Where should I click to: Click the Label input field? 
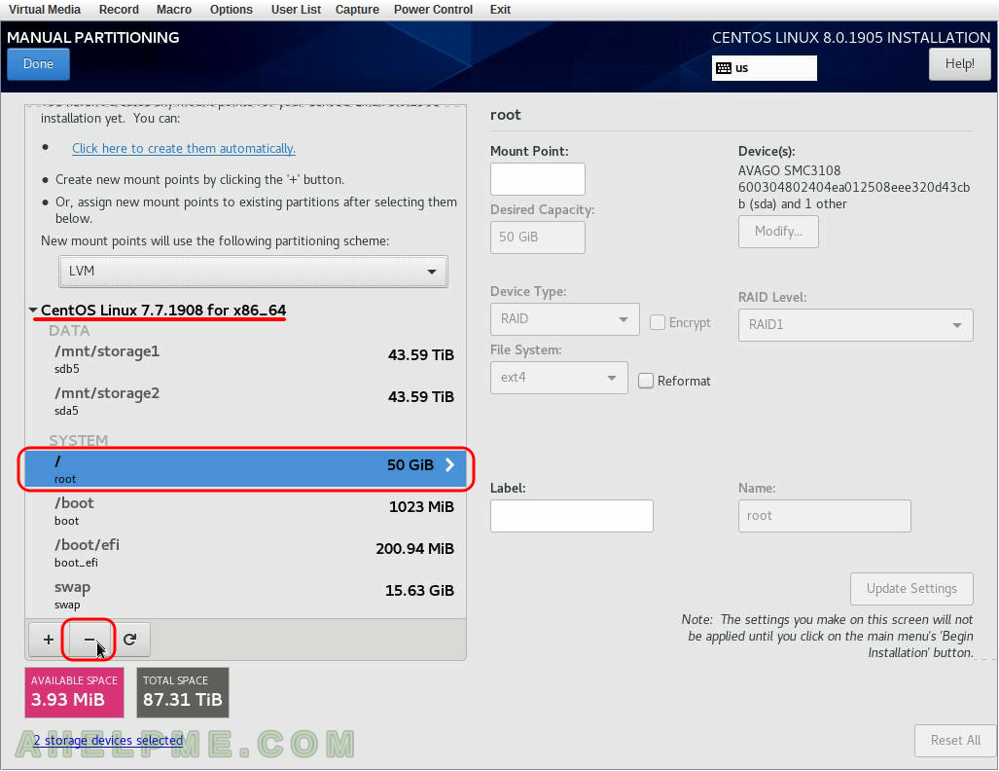pyautogui.click(x=572, y=516)
